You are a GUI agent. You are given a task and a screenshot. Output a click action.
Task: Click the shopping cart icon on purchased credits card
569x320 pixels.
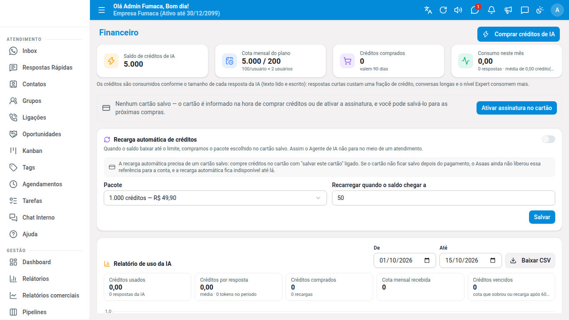tap(347, 61)
